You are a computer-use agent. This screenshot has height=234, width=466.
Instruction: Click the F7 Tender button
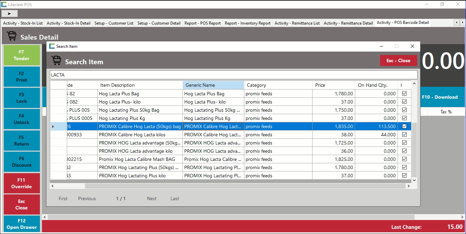(x=21, y=55)
